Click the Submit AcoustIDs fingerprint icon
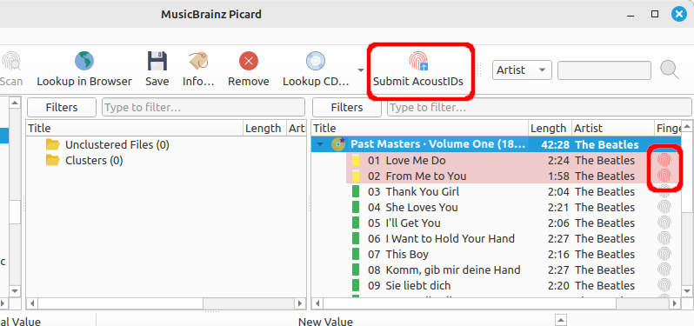The width and height of the screenshot is (694, 326). click(418, 61)
